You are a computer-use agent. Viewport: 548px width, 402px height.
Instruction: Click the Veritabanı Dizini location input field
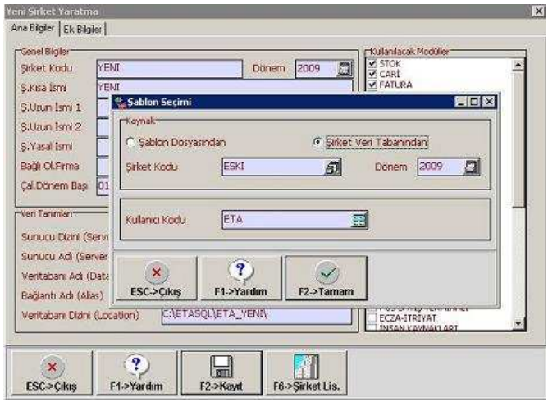pos(258,315)
